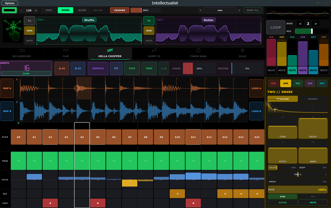
Task: Click the RESET ALL button
Action: (x=253, y=10)
